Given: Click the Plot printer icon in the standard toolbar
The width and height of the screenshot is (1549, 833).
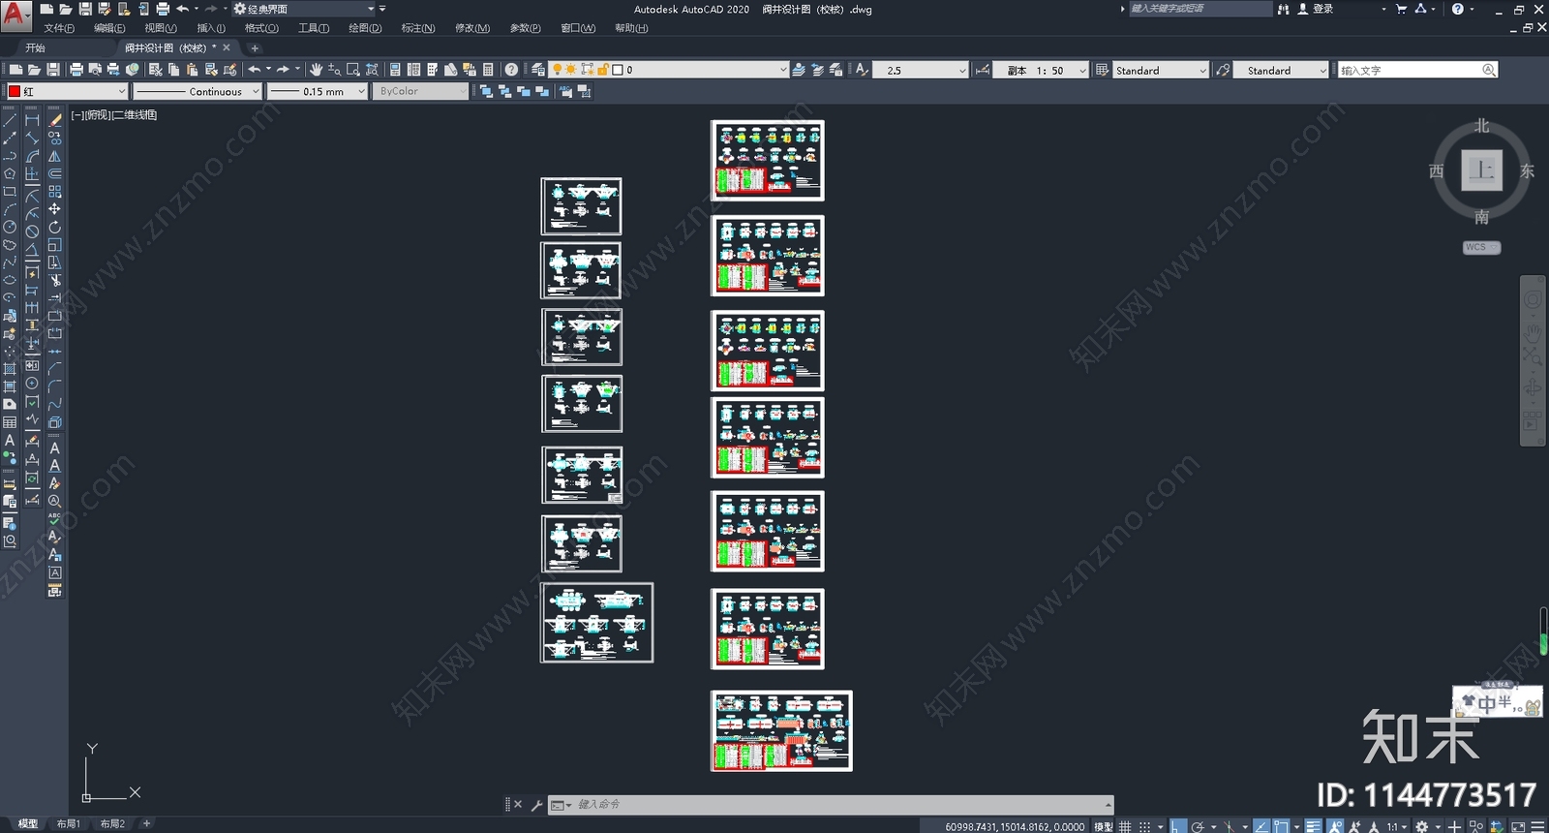Looking at the screenshot, I should 76,70.
